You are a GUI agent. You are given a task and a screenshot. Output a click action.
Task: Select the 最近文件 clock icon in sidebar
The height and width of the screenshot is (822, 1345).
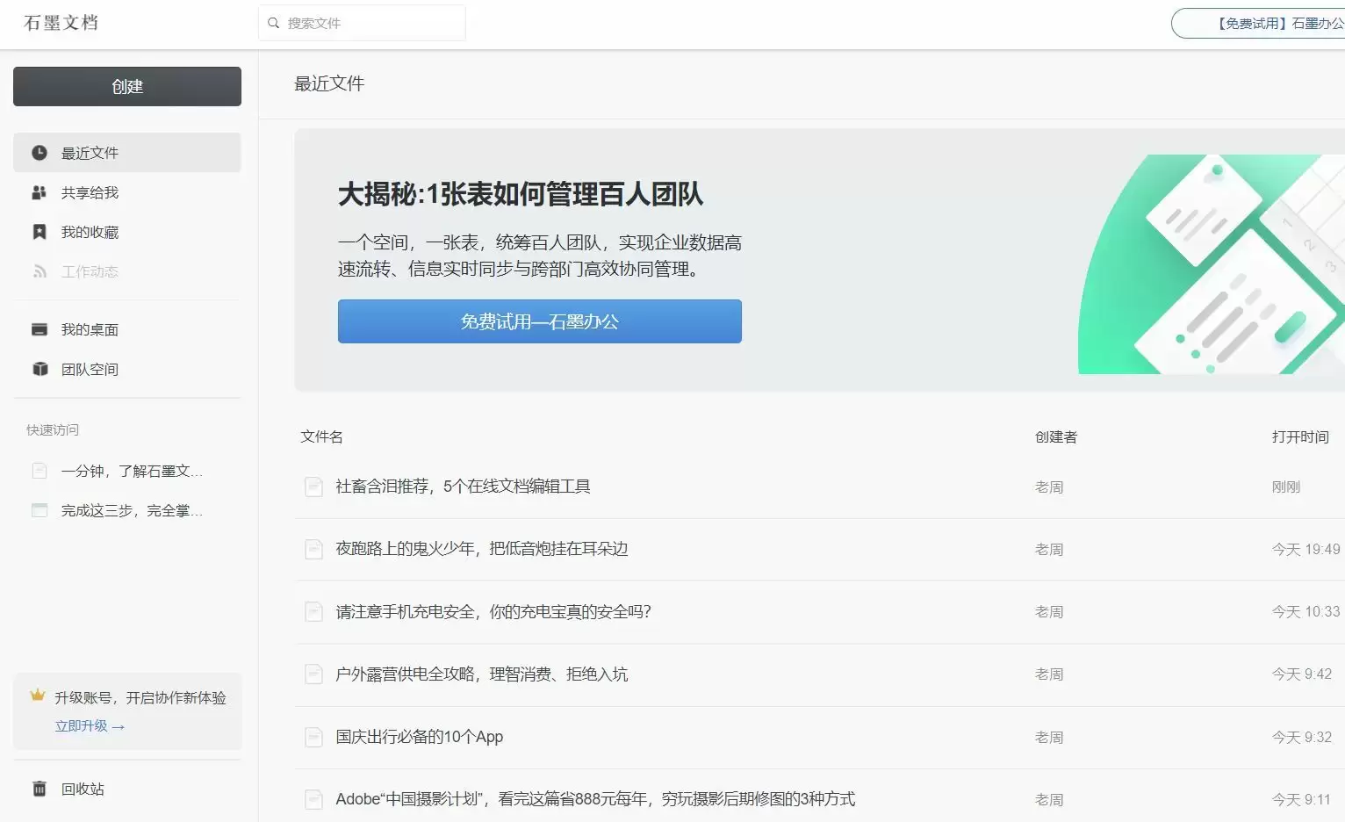pos(39,152)
